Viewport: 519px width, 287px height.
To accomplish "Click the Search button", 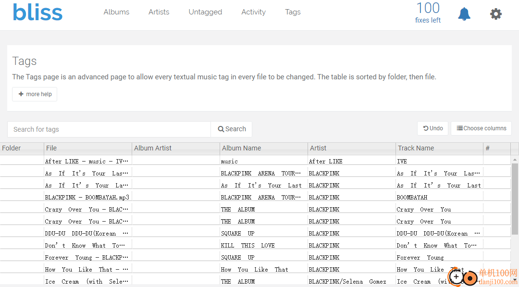I will click(x=232, y=129).
